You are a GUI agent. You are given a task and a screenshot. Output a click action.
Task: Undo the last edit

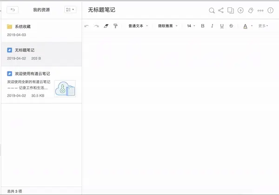[x=86, y=26]
